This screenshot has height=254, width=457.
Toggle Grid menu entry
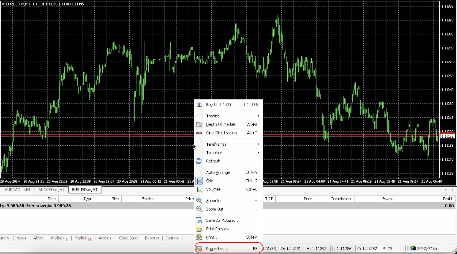228,181
